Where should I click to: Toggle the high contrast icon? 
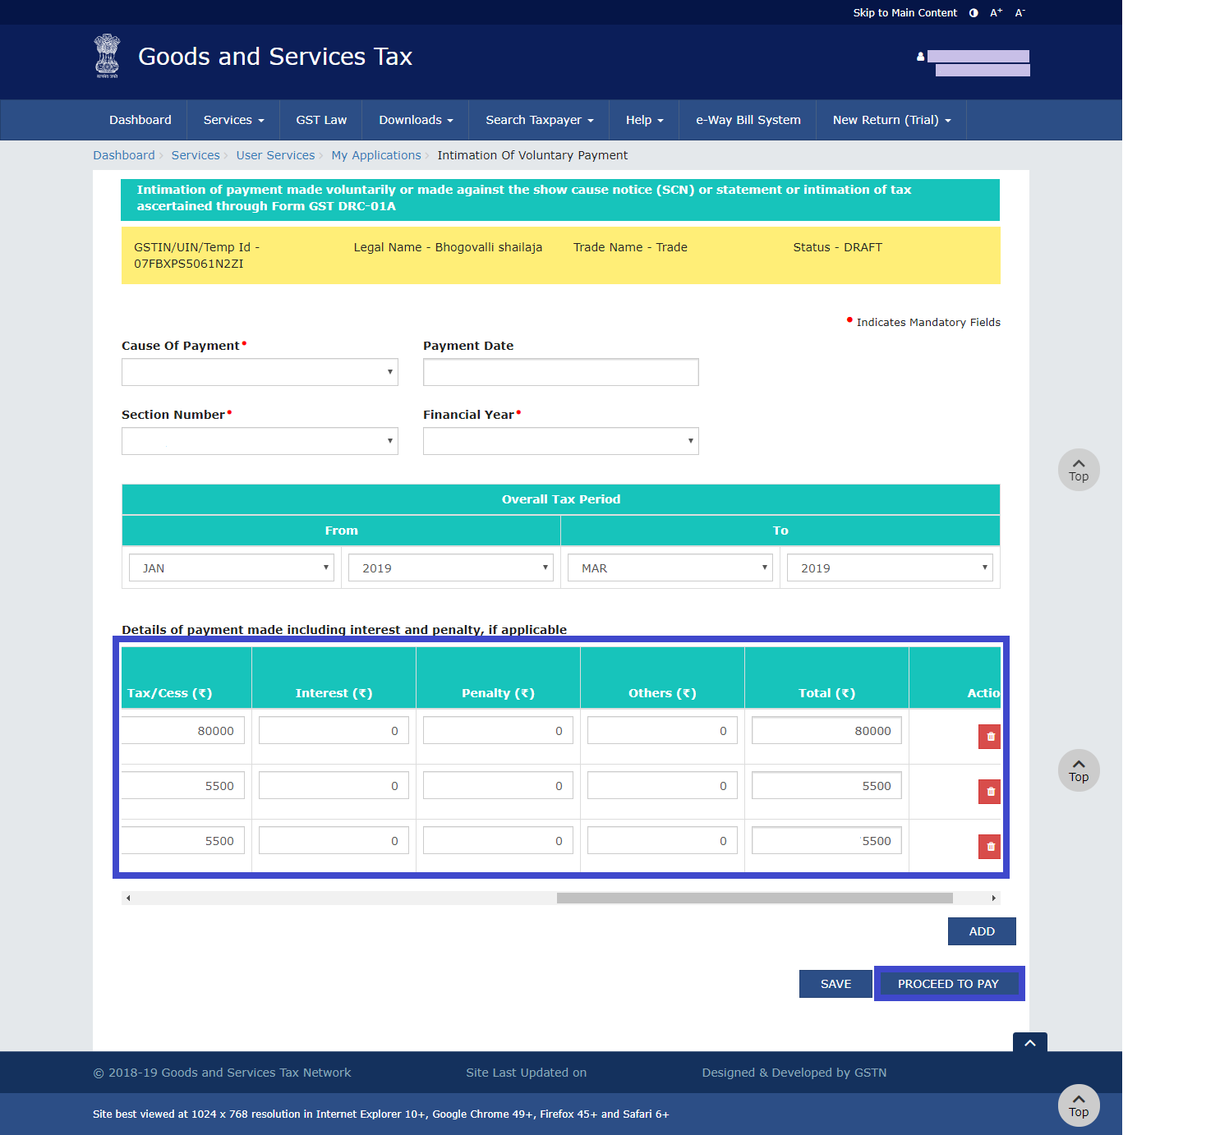click(974, 13)
